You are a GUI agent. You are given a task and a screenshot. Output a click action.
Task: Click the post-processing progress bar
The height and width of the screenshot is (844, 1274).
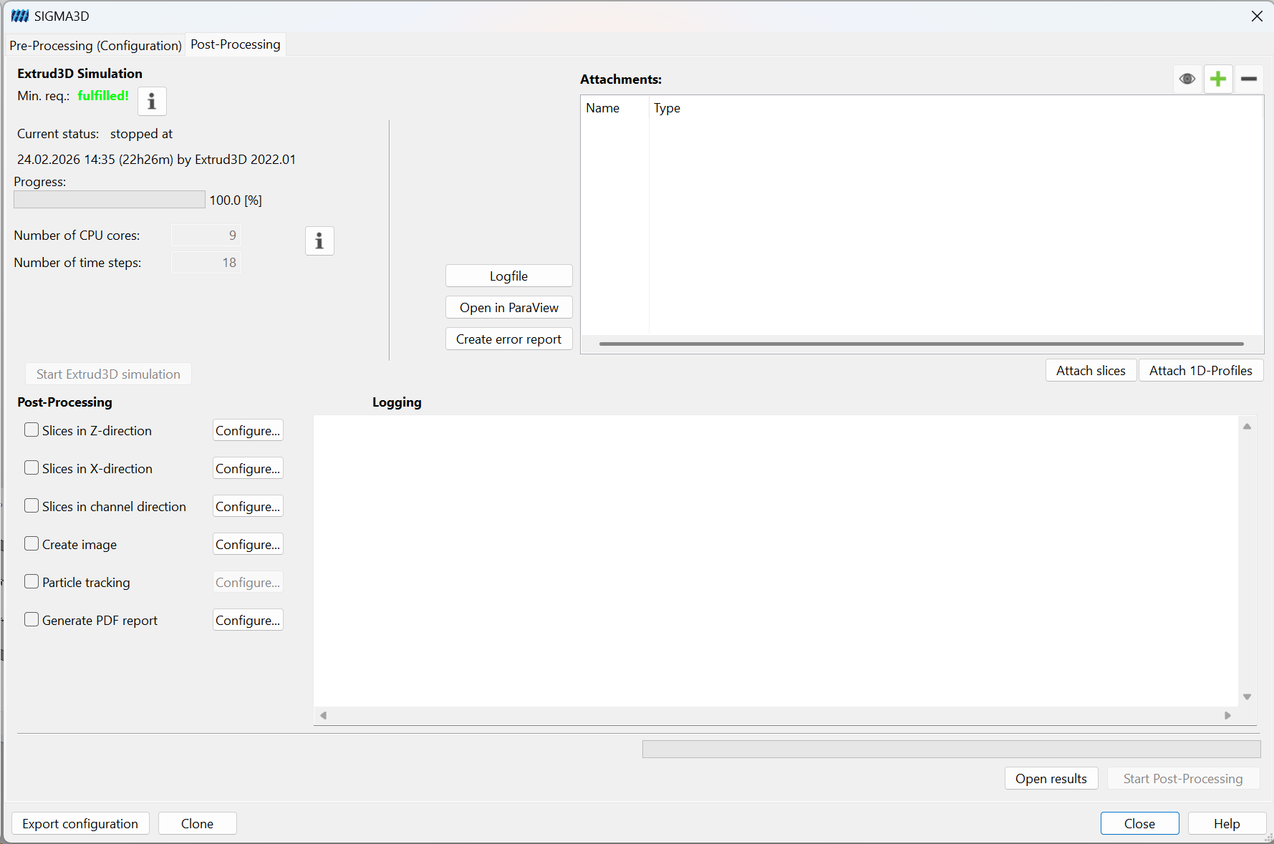pos(951,750)
